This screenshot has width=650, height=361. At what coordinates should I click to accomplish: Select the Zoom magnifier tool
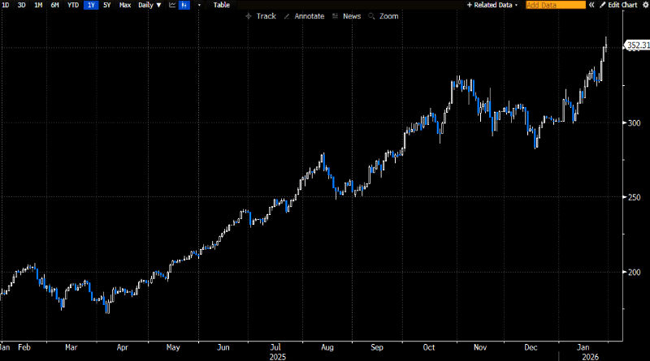(383, 16)
